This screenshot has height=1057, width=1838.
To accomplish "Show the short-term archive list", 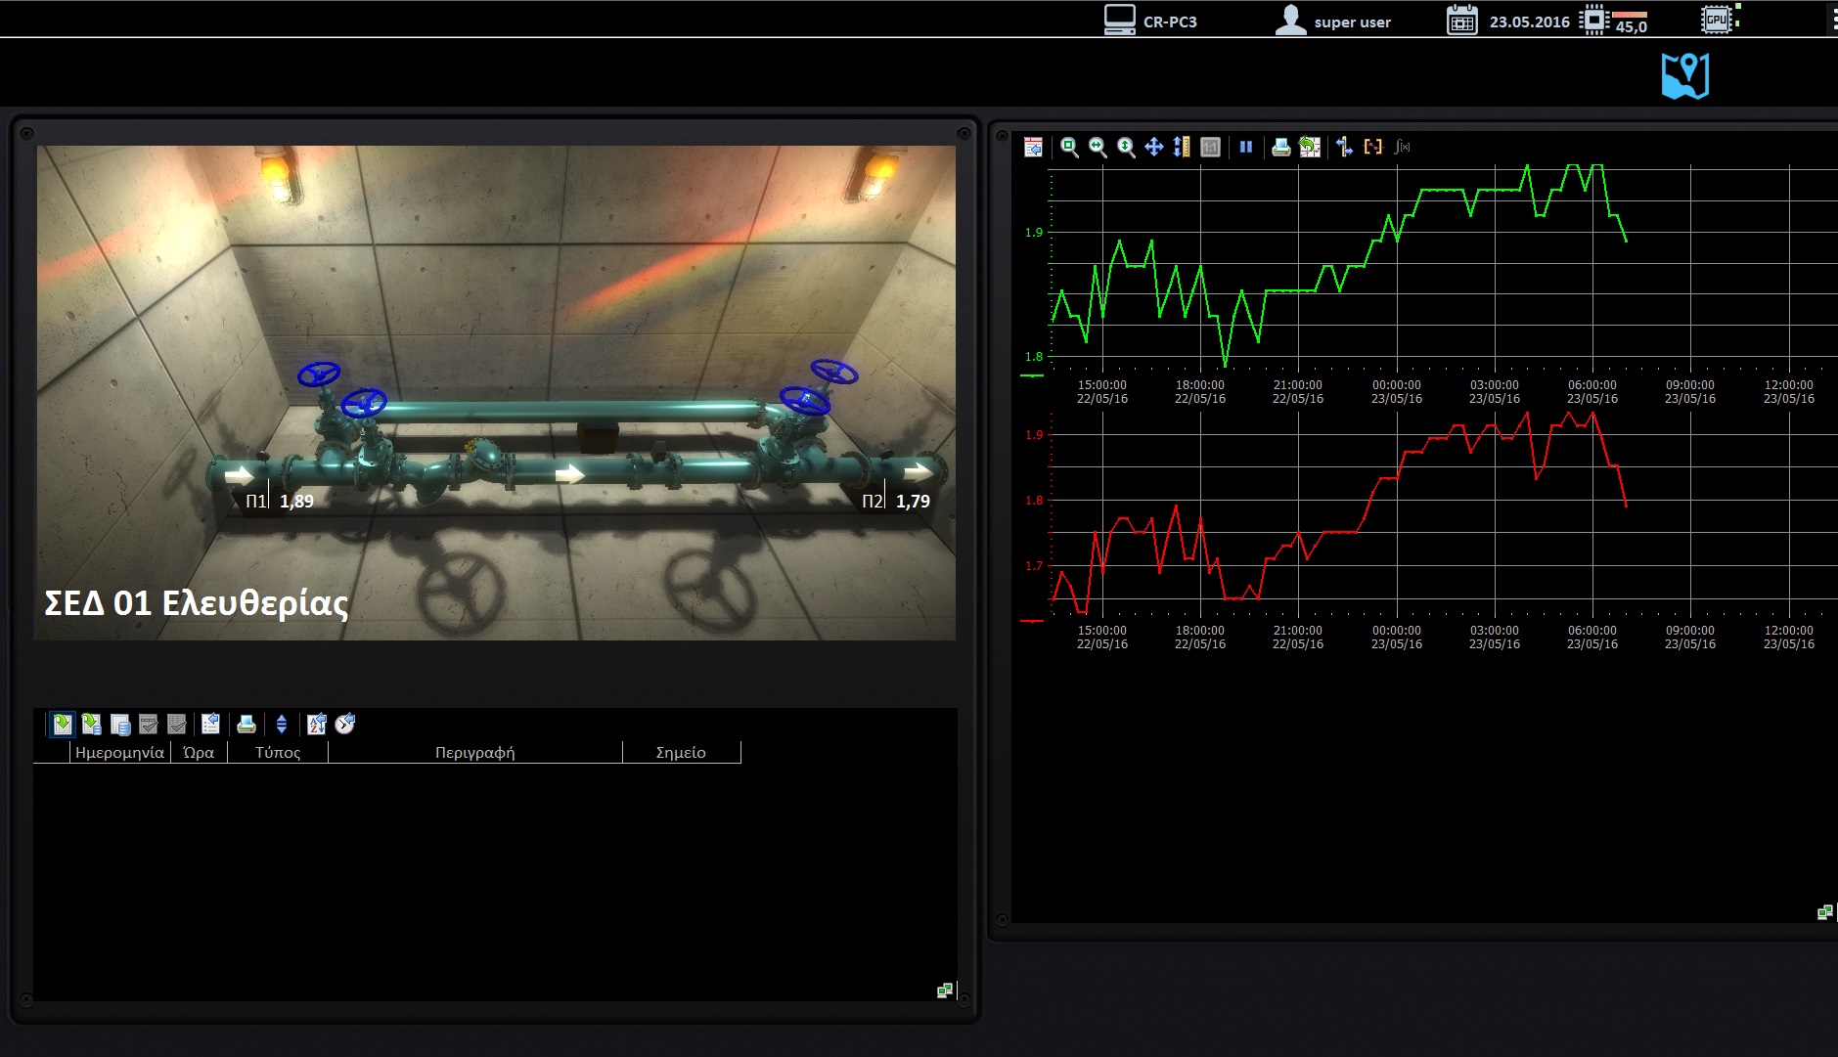I will 91,725.
